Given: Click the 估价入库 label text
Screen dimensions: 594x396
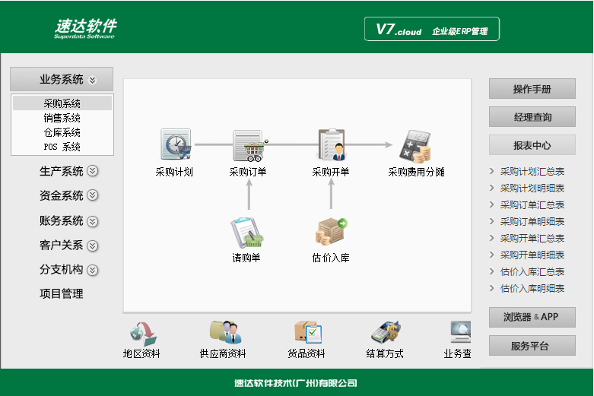Looking at the screenshot, I should pos(331,258).
